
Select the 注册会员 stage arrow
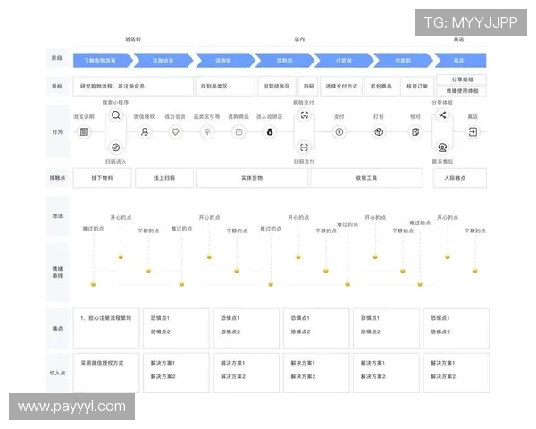(163, 60)
